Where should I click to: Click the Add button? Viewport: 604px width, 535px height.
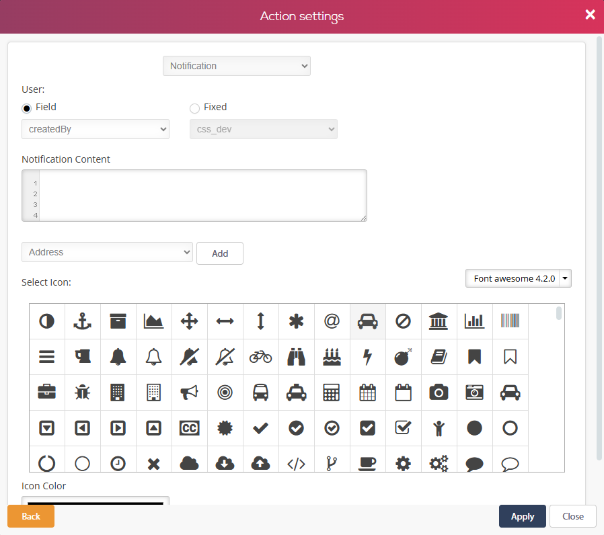[x=220, y=253]
